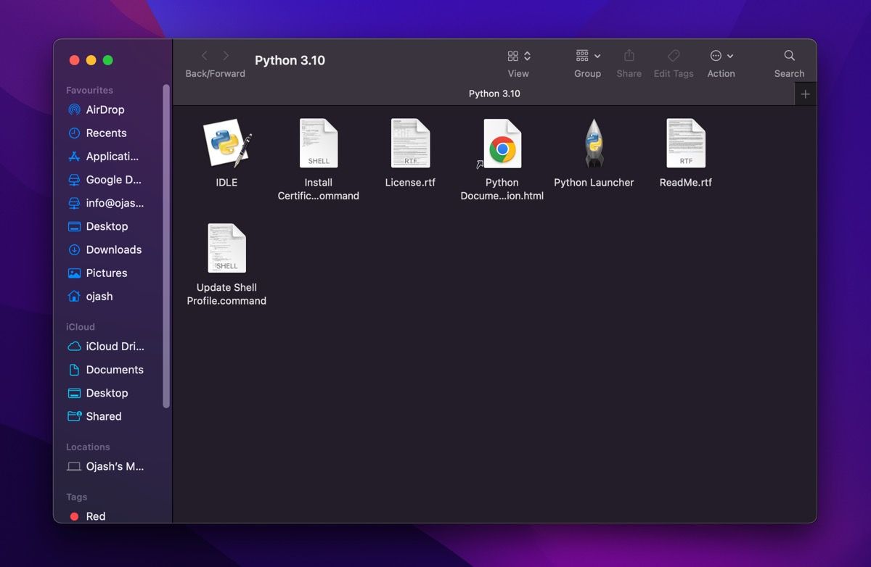Image resolution: width=871 pixels, height=567 pixels.
Task: Select the Install Certificates.command script icon
Action: (x=318, y=142)
